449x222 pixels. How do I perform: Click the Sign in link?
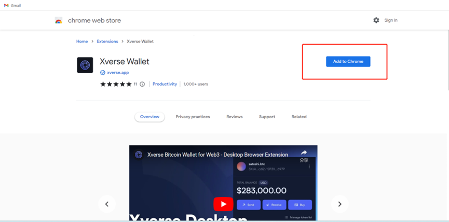coord(391,20)
